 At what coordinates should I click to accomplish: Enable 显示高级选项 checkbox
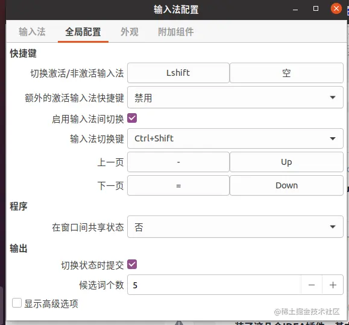[x=17, y=303]
